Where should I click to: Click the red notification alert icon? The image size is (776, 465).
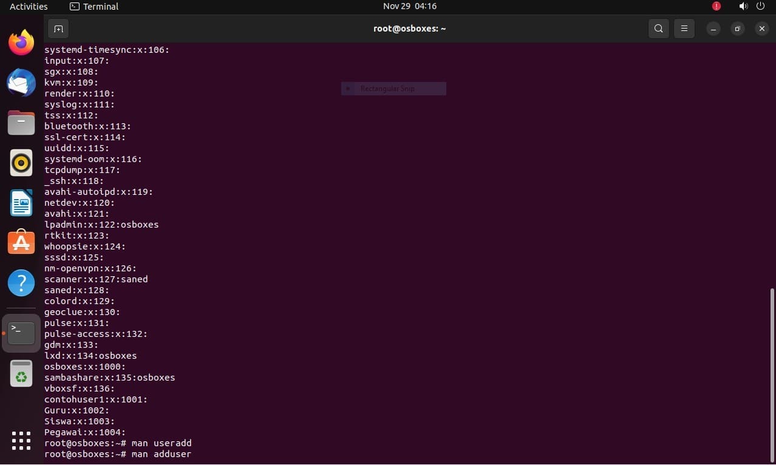[x=716, y=6]
